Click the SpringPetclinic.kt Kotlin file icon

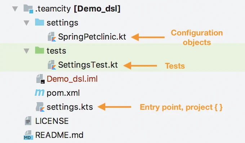coord(52,37)
